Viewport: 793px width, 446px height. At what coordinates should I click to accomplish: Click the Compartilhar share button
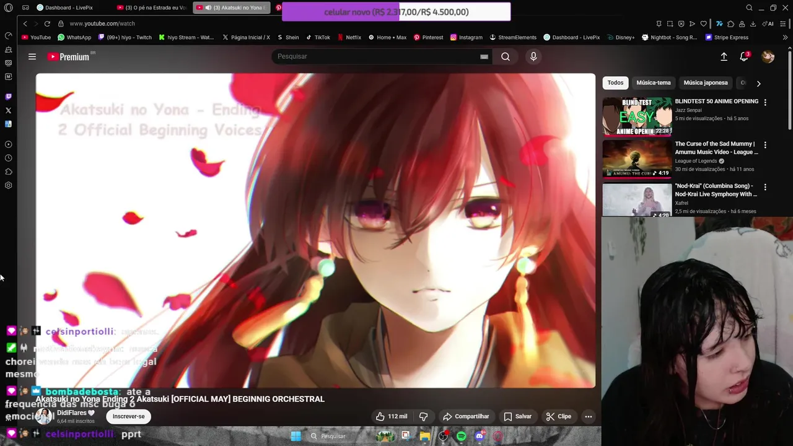[x=466, y=416]
